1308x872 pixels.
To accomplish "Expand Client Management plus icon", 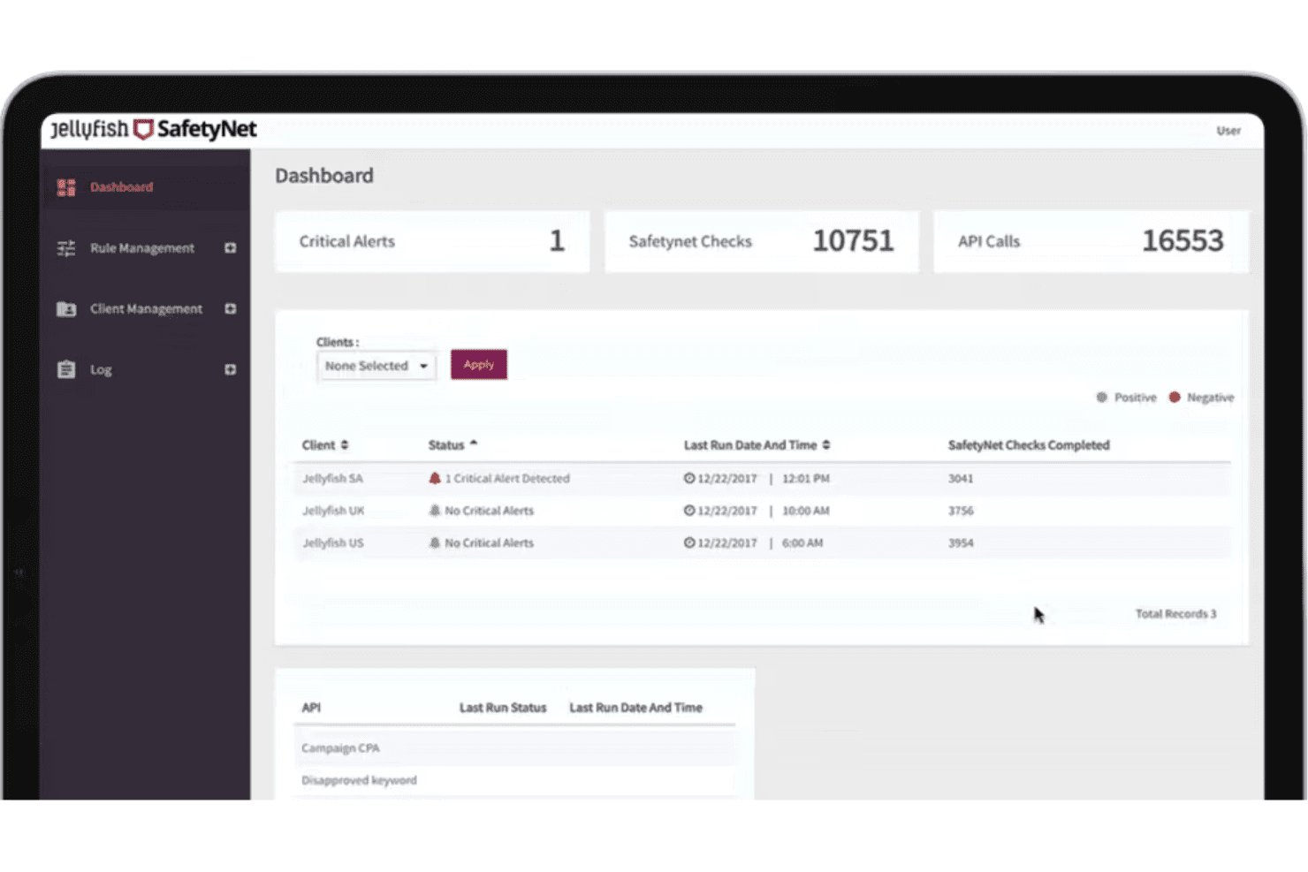I will [231, 309].
